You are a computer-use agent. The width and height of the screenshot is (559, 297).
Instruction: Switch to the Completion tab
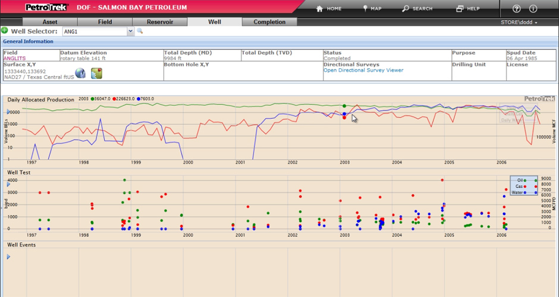[x=269, y=22]
